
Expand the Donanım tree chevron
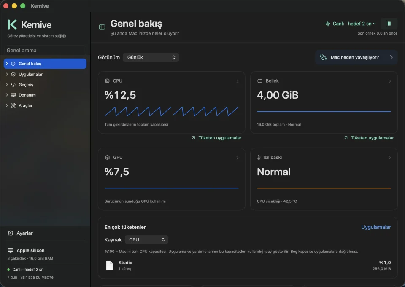[7, 95]
